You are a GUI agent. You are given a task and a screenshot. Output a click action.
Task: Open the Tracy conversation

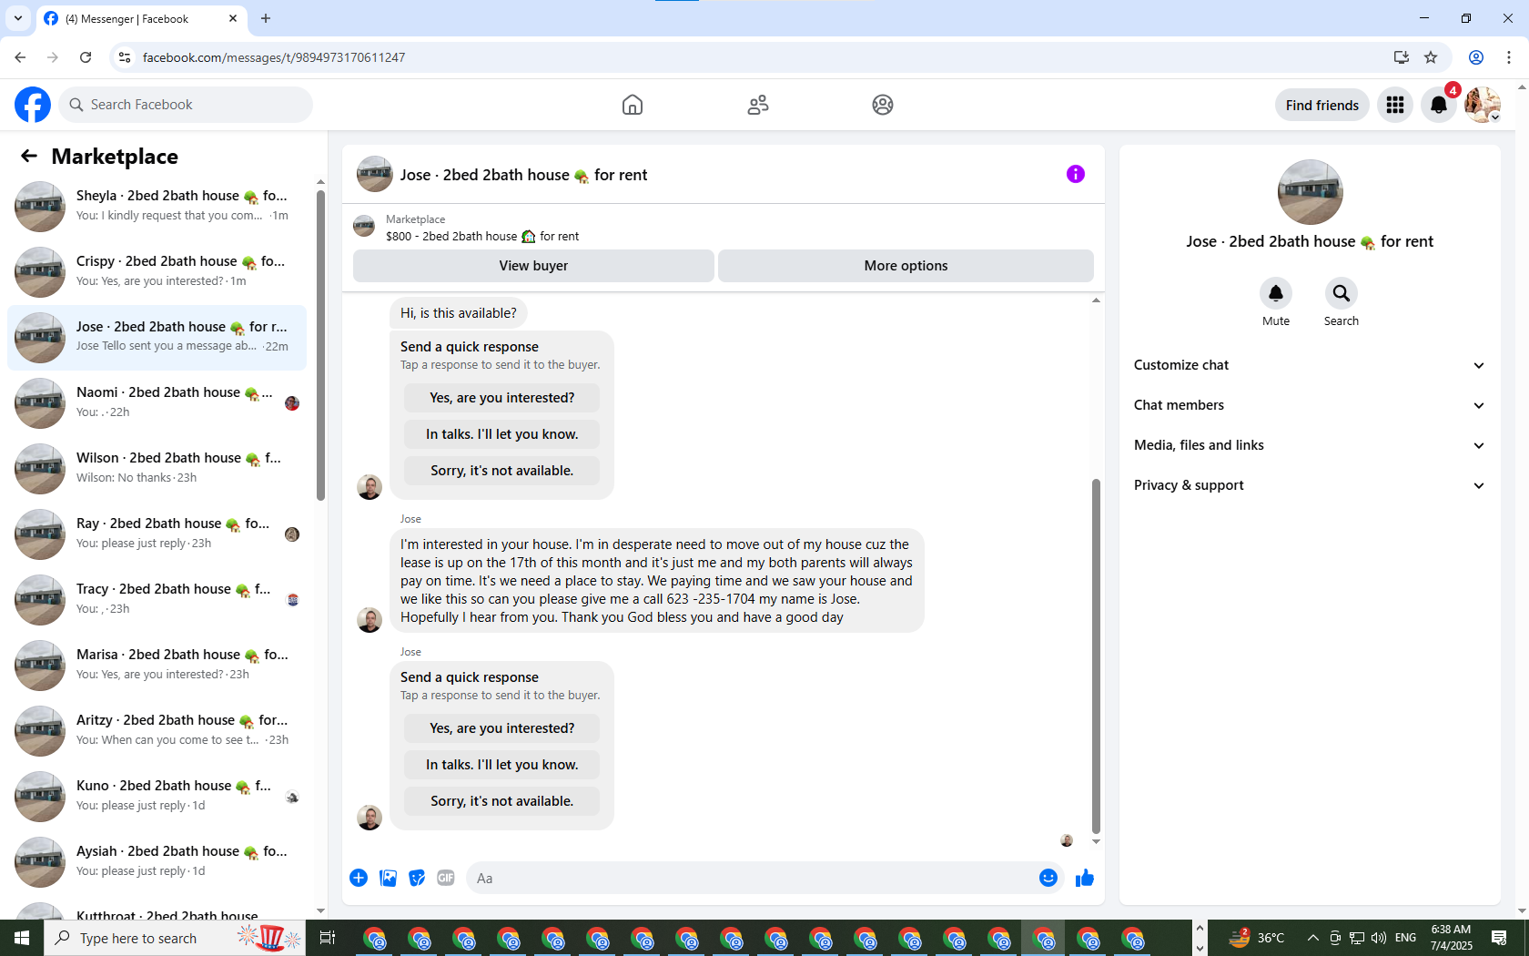pyautogui.click(x=157, y=600)
